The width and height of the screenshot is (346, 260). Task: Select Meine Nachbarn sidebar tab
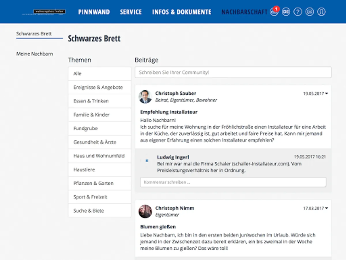[x=35, y=54]
